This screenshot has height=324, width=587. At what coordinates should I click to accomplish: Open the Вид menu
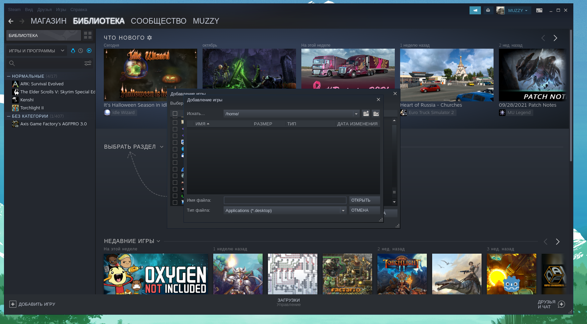click(29, 10)
